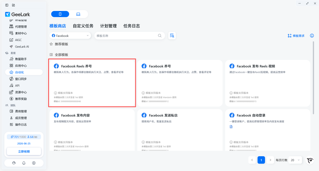Screen dimensions: 319x171
Task: Click the 操作日志 sidebar icon
Action: tap(11, 124)
